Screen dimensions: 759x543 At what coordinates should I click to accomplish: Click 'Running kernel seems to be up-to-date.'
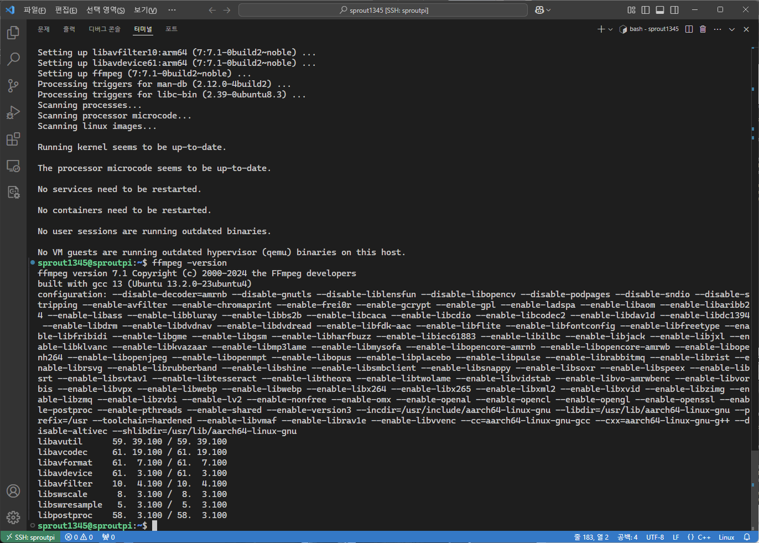132,147
